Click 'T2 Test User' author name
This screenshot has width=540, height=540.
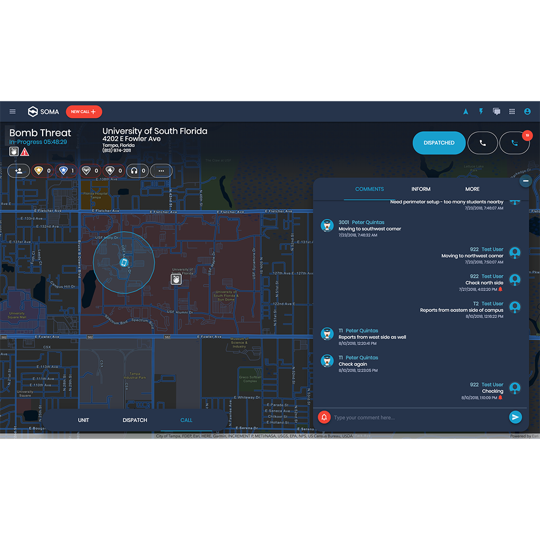coord(488,303)
